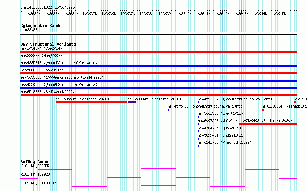The width and height of the screenshot is (307, 191).
Task: Select the 103641k ruler position label
Action: point(203,14)
